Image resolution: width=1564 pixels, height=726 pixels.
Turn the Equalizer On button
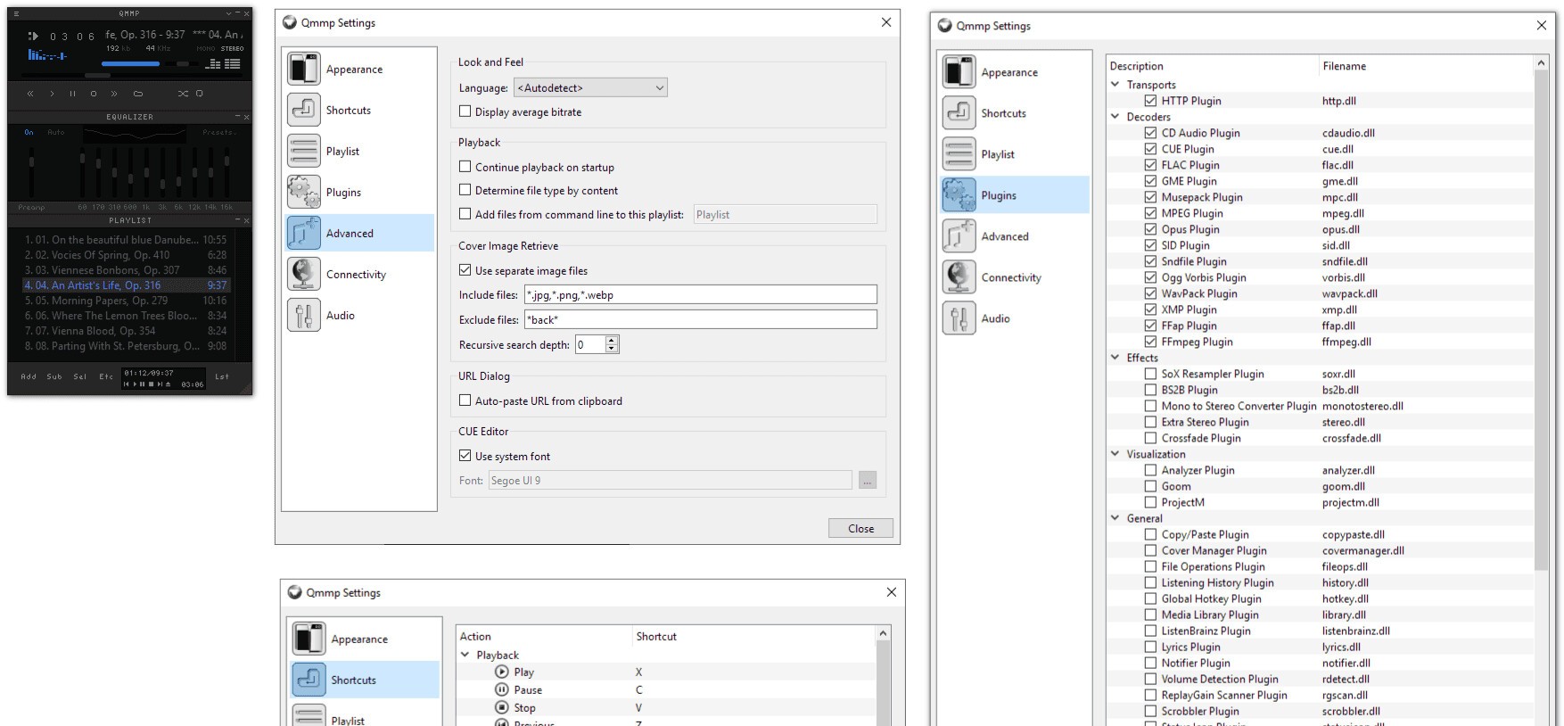tap(29, 132)
